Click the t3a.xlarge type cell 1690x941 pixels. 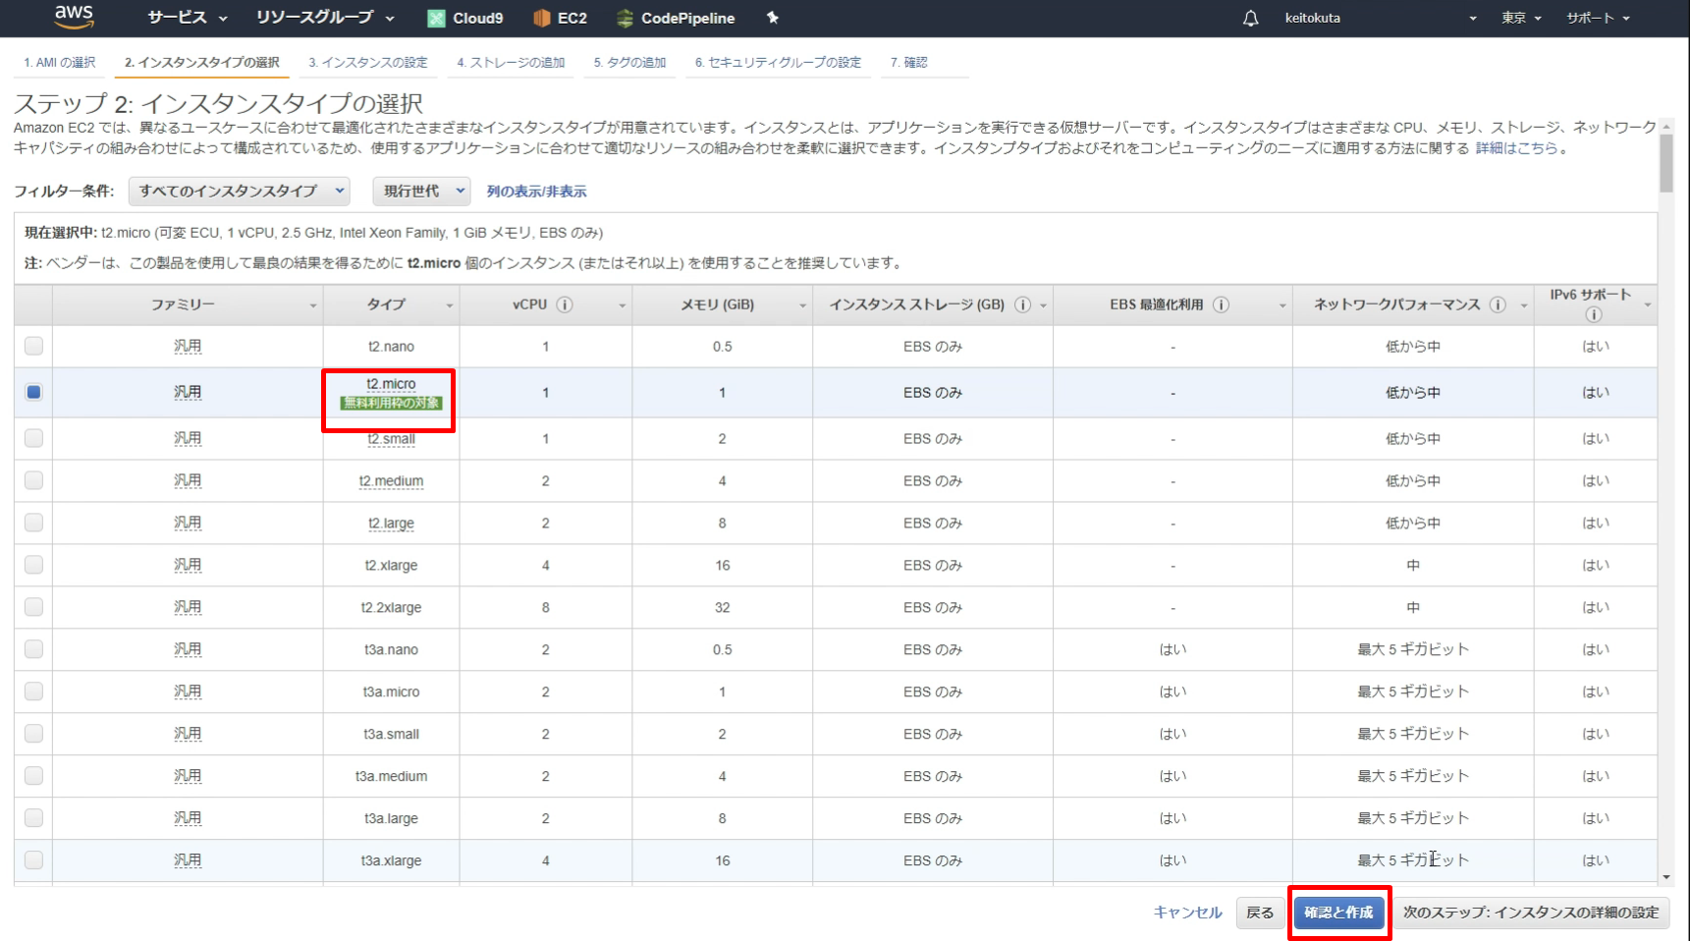coord(391,860)
